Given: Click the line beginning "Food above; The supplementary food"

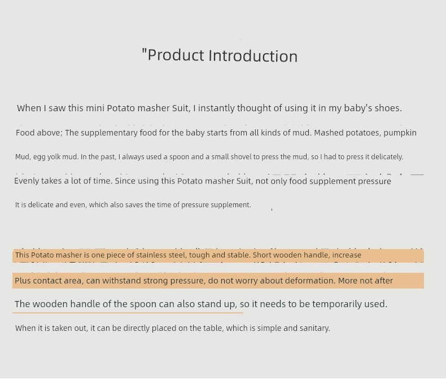Looking at the screenshot, I should pos(216,133).
